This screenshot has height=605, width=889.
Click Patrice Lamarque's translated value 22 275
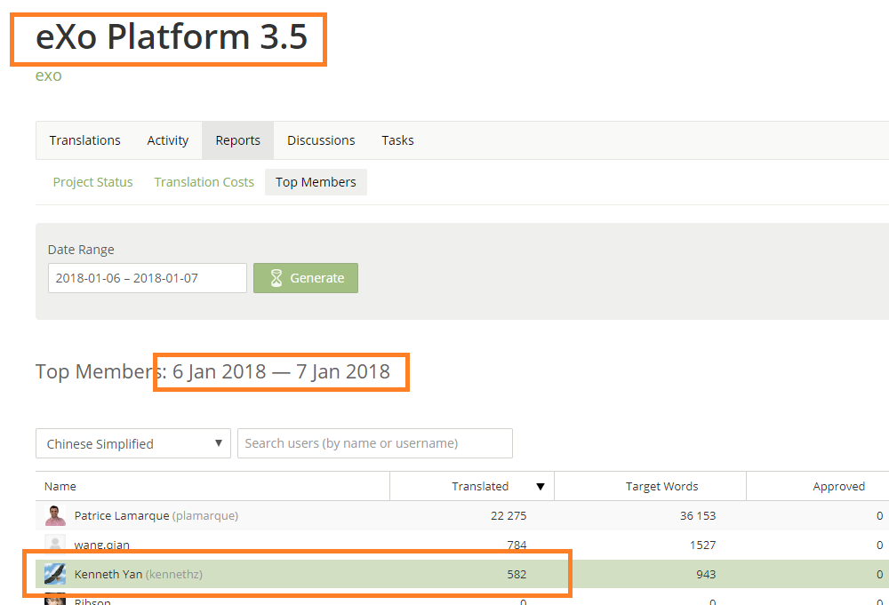(x=509, y=516)
